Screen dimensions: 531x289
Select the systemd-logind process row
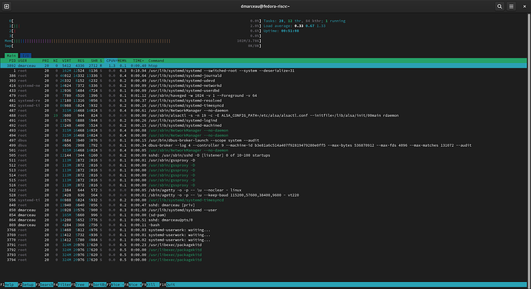263,121
